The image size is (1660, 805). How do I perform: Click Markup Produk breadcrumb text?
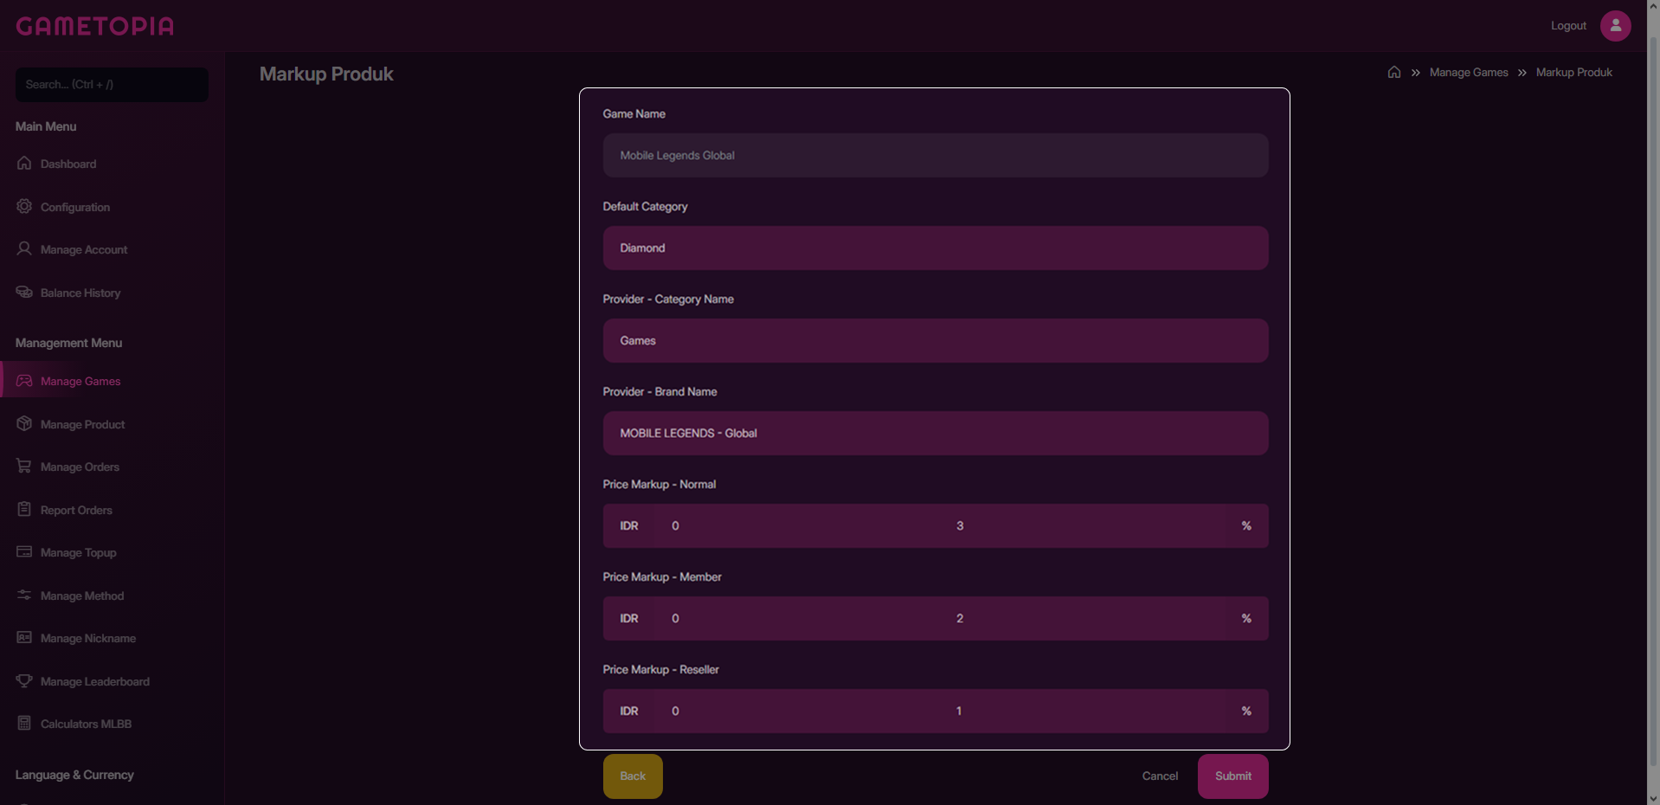1573,73
